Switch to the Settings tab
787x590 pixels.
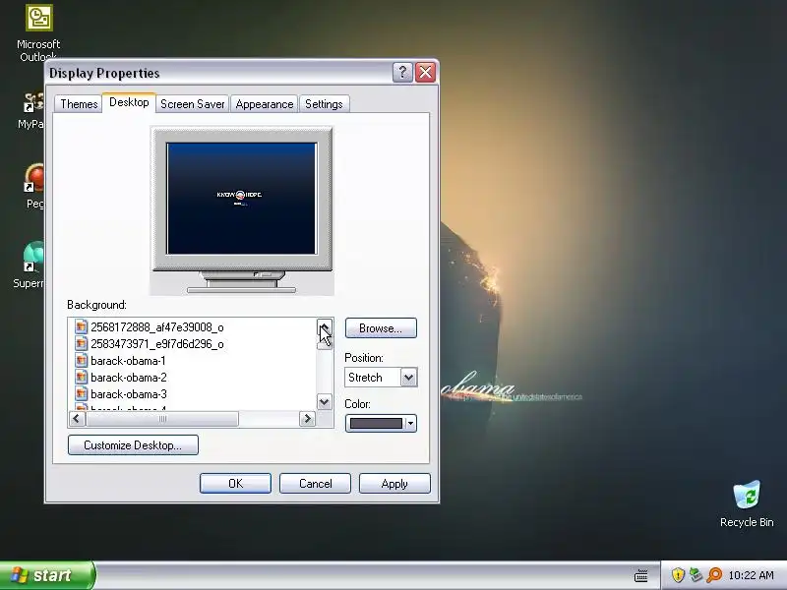pyautogui.click(x=324, y=104)
